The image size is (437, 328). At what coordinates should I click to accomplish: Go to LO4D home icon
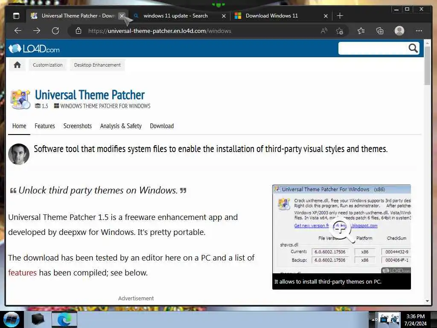tap(17, 65)
